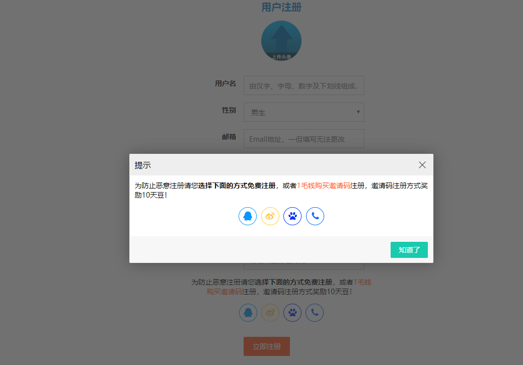Click the 上传头像 avatar upload image

point(281,41)
